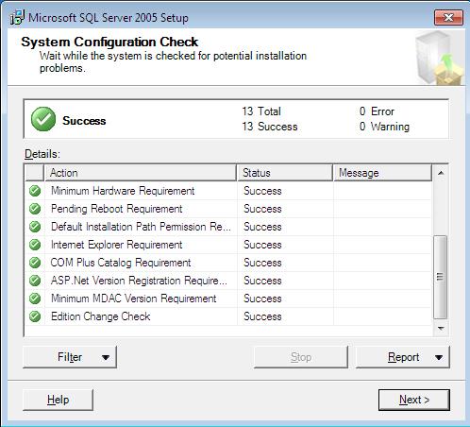Screen dimensions: 470x427
Task: Click the Message column header
Action: [x=383, y=173]
